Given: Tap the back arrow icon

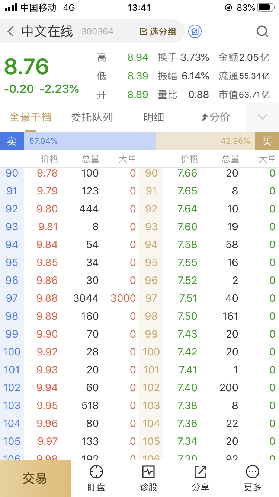Looking at the screenshot, I should pos(10,31).
